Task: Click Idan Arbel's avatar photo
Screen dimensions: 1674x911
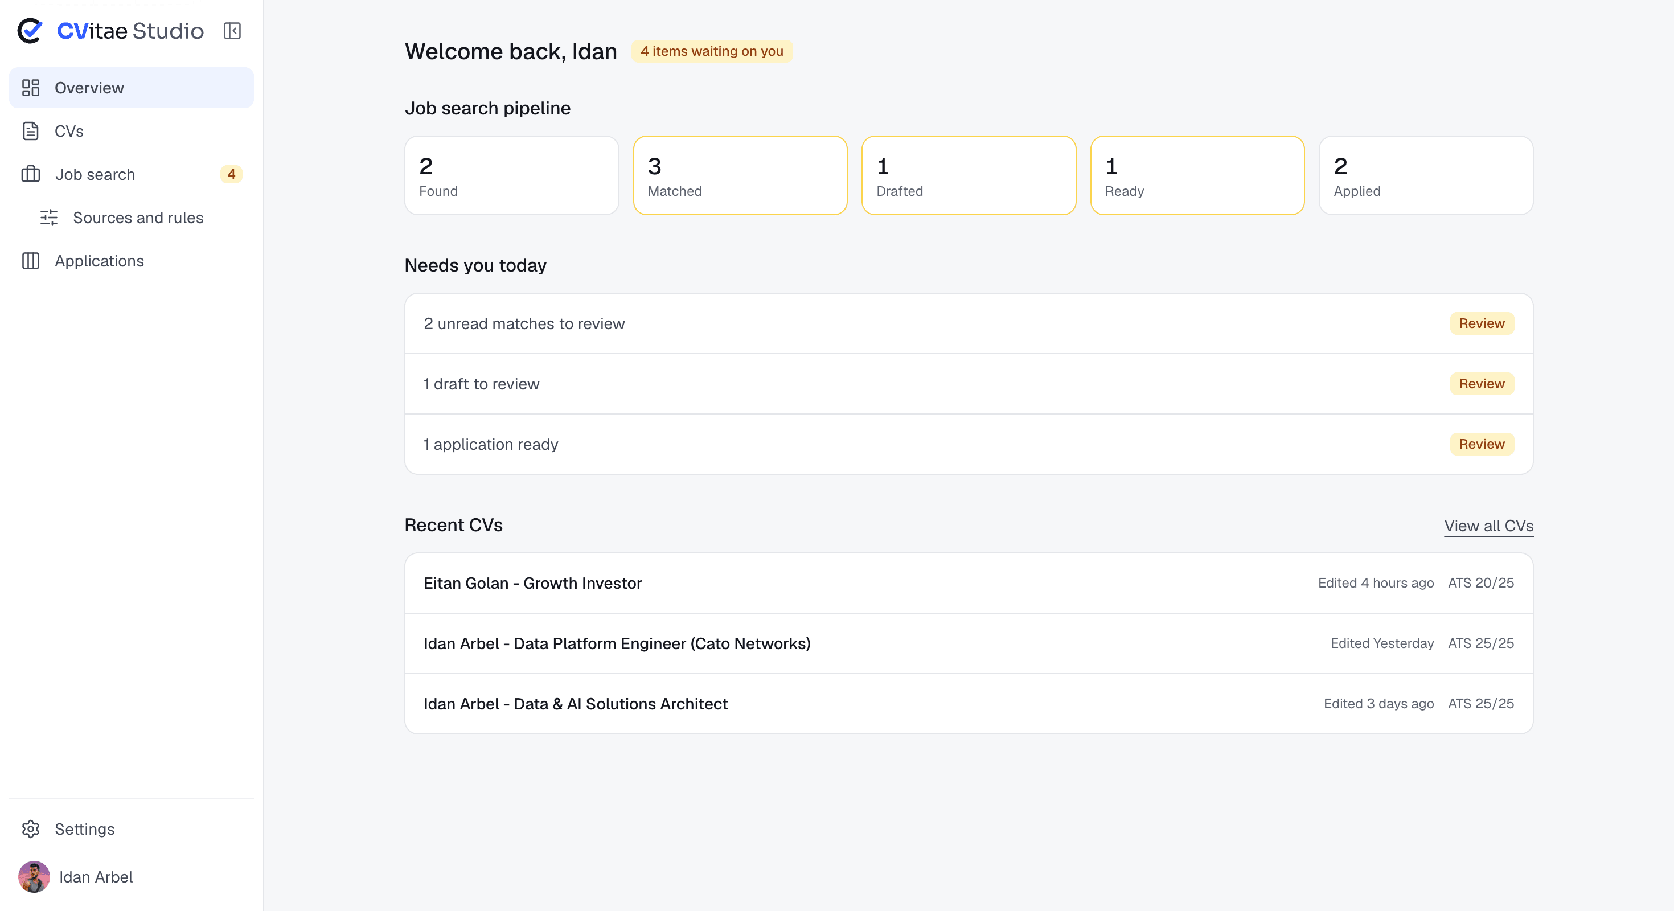Action: 34,877
